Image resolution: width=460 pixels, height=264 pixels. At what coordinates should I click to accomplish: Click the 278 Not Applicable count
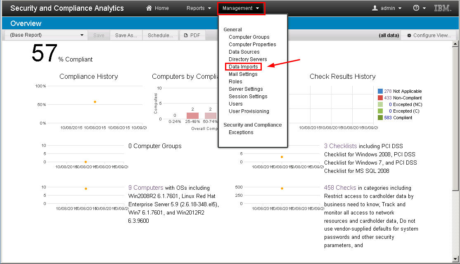pyautogui.click(x=388, y=91)
